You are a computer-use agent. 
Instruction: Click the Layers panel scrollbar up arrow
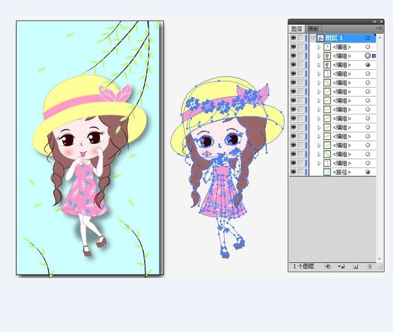[379, 37]
